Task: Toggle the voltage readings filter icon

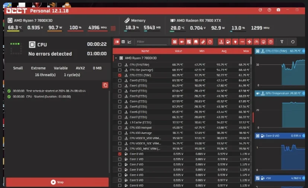Action: pyautogui.click(x=228, y=42)
